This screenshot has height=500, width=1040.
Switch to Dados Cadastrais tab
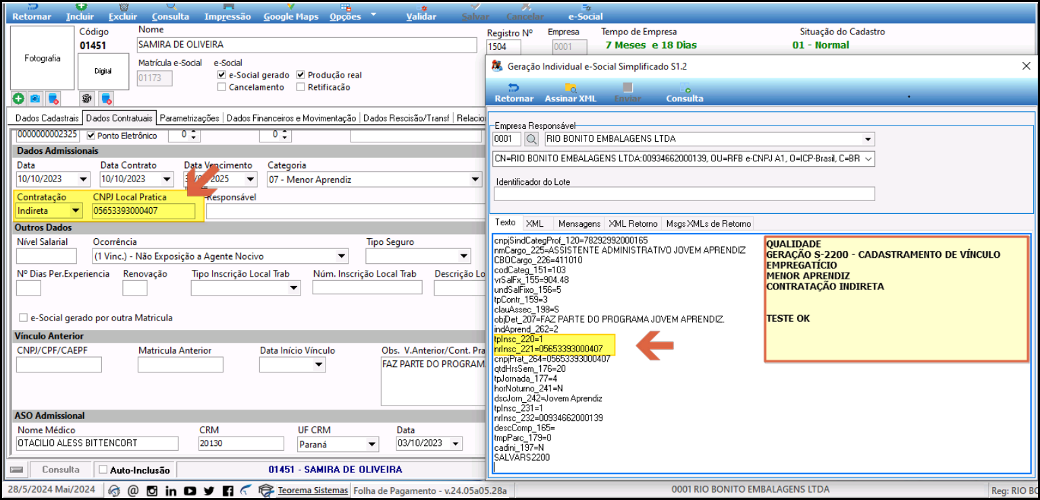pyautogui.click(x=47, y=118)
